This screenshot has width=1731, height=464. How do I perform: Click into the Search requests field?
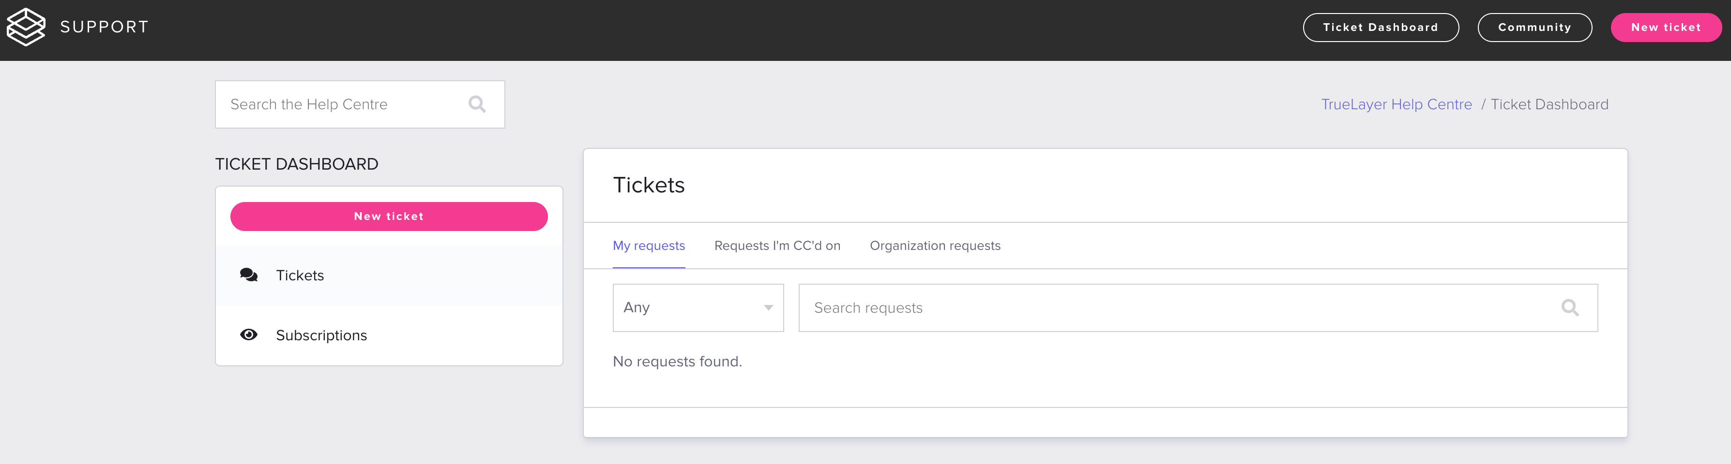click(x=1198, y=308)
